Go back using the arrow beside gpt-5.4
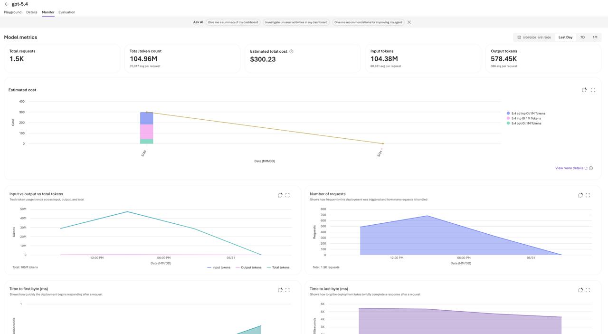The width and height of the screenshot is (608, 334). tap(7, 4)
